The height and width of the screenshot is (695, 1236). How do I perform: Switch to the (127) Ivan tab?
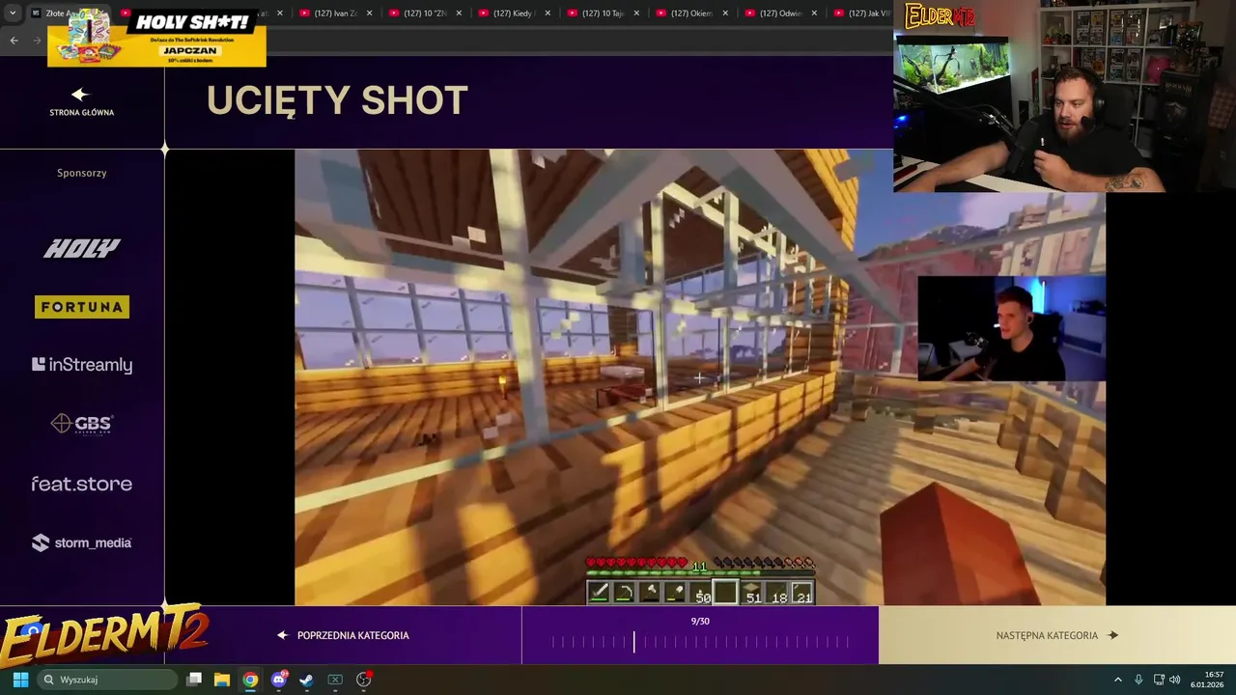click(334, 14)
